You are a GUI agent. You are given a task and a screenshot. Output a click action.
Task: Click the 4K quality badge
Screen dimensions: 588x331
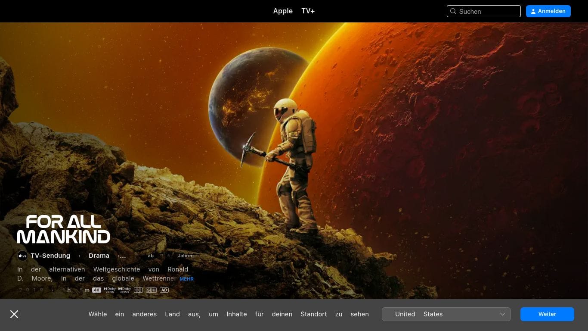point(96,290)
